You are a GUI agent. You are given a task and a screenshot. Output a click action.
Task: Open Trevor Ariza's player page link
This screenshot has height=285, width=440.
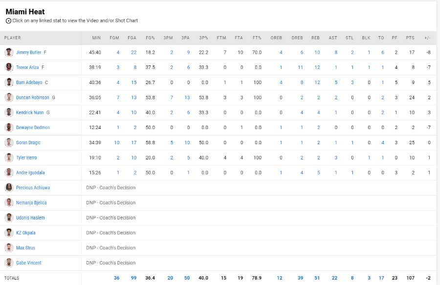point(27,67)
